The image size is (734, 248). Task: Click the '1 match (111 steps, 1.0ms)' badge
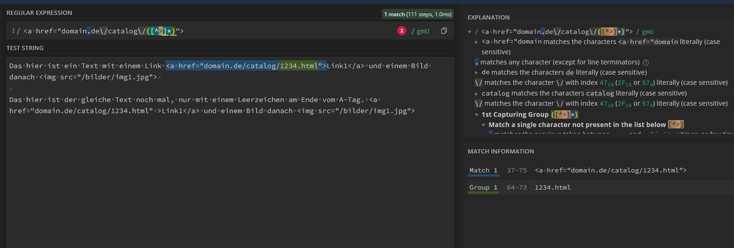pyautogui.click(x=418, y=14)
